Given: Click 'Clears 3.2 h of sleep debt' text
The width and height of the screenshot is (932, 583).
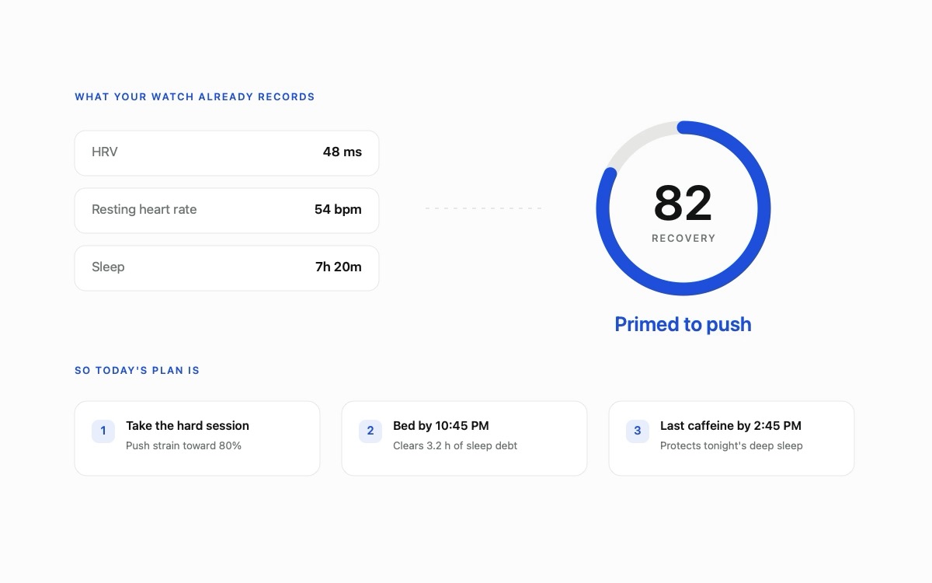Looking at the screenshot, I should tap(455, 445).
